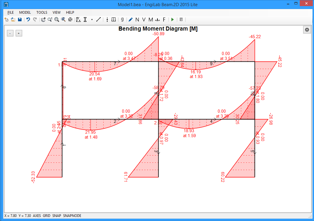Screen dimensions: 314x221
Task: Click the 18.93 moment value label
Action: 189,131
